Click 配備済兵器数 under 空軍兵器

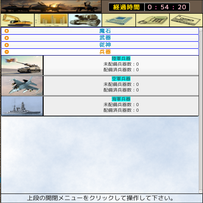coord(121,90)
